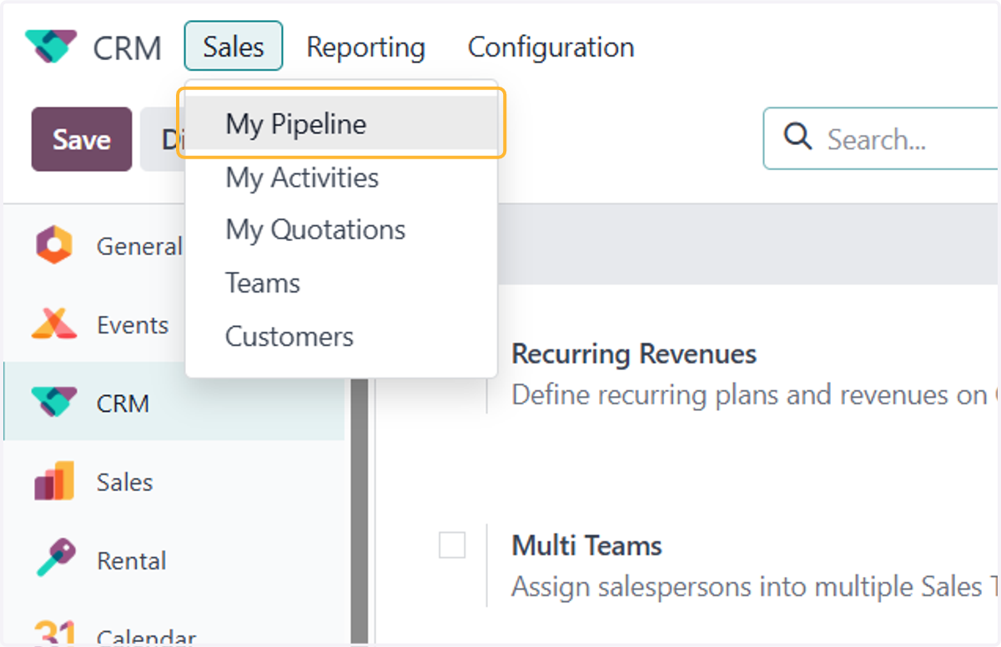This screenshot has width=1001, height=647.
Task: Open the Sales menu
Action: click(x=234, y=47)
